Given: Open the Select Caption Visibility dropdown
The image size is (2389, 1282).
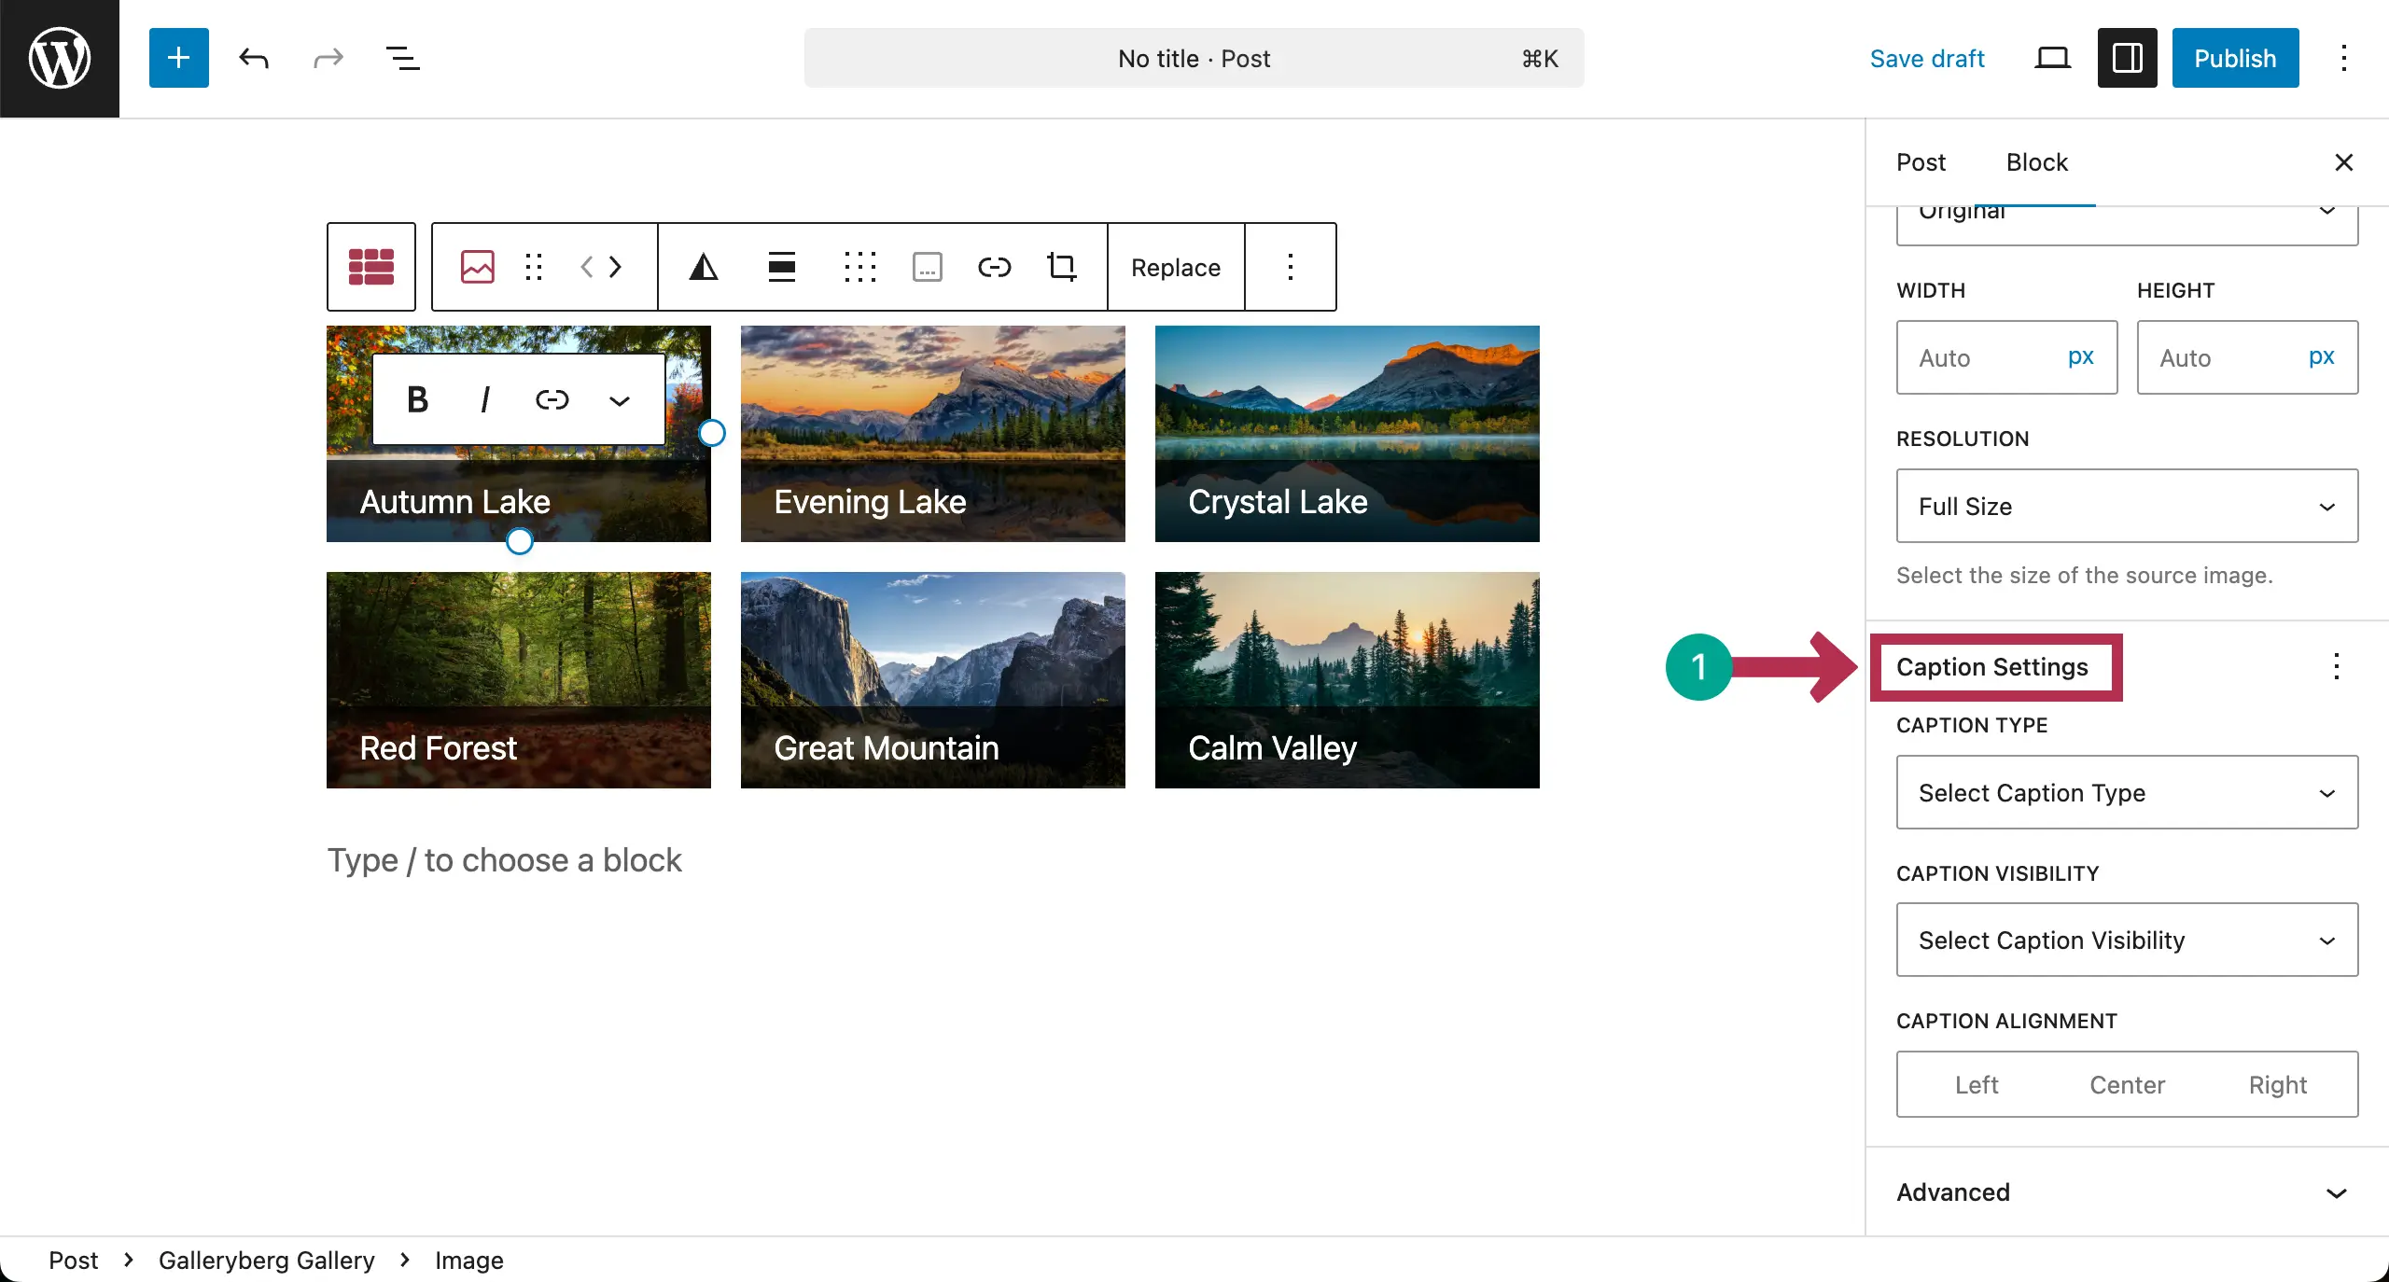Looking at the screenshot, I should [x=2127, y=940].
